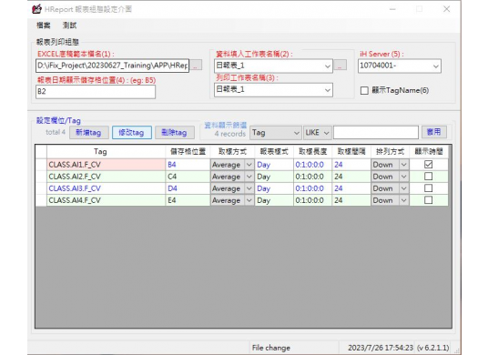Click browse button beside worksheet name (2)
The image size is (488, 355).
[341, 66]
